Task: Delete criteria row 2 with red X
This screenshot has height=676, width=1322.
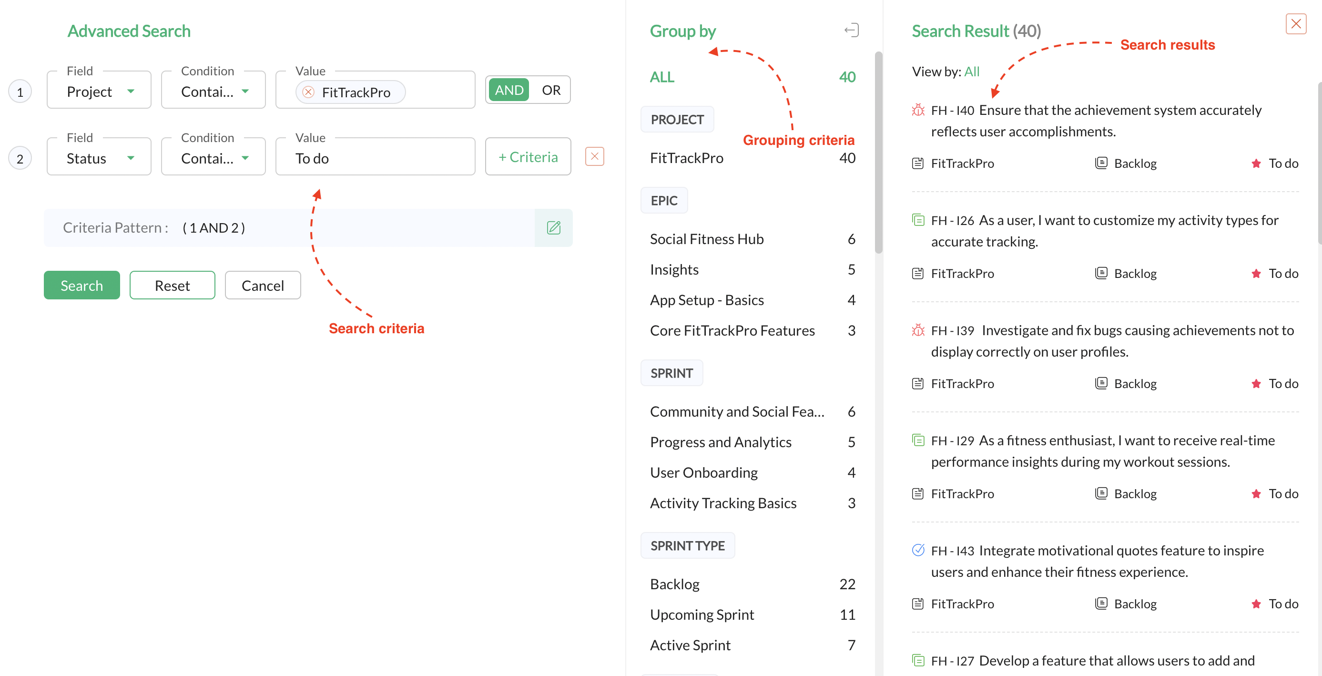Action: [594, 156]
